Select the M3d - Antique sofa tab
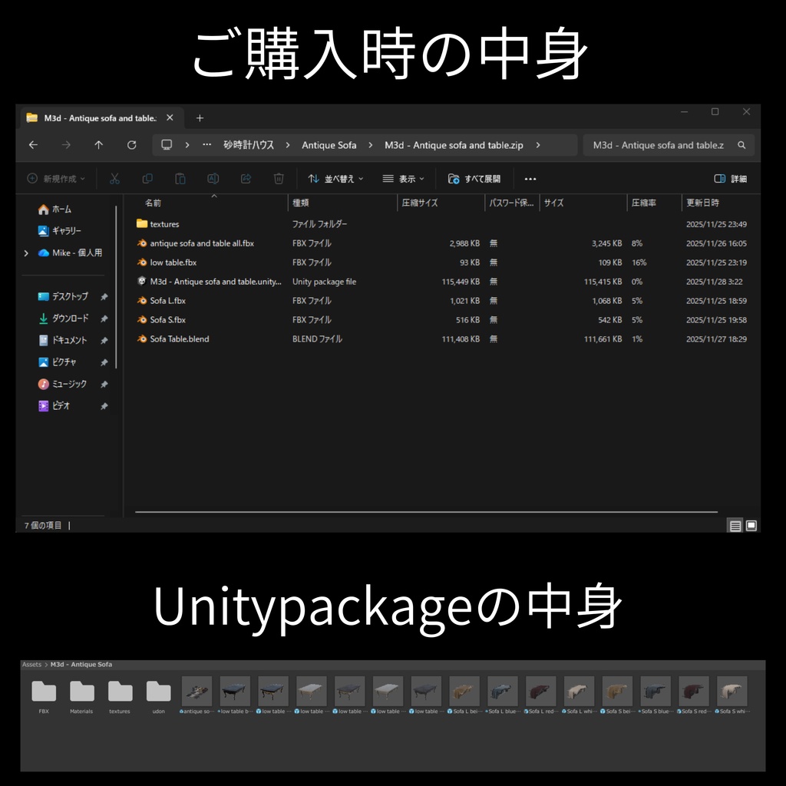The width and height of the screenshot is (786, 786). pos(100,117)
